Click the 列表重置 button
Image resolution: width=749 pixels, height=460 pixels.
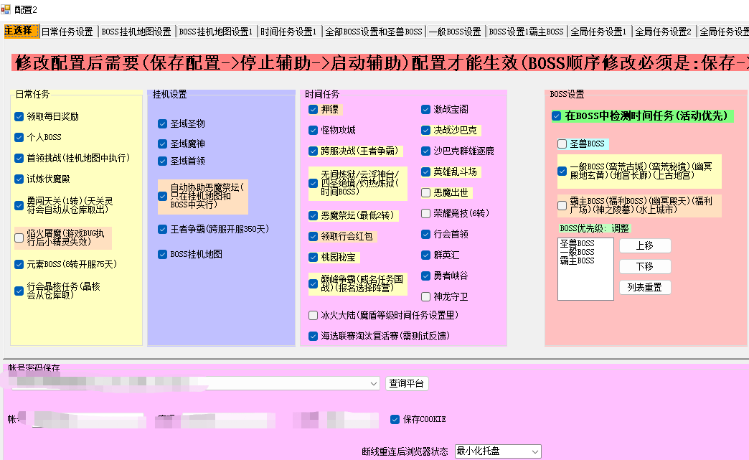pos(645,288)
